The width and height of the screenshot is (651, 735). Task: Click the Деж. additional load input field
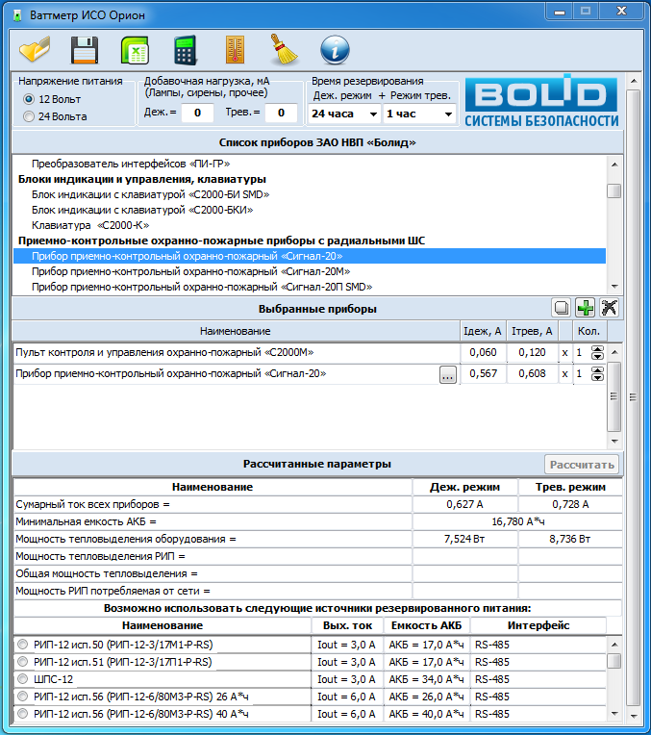(197, 114)
